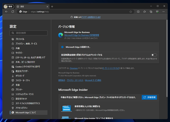Open the Favorites list icon
The width and height of the screenshot is (170, 122).
144,12
